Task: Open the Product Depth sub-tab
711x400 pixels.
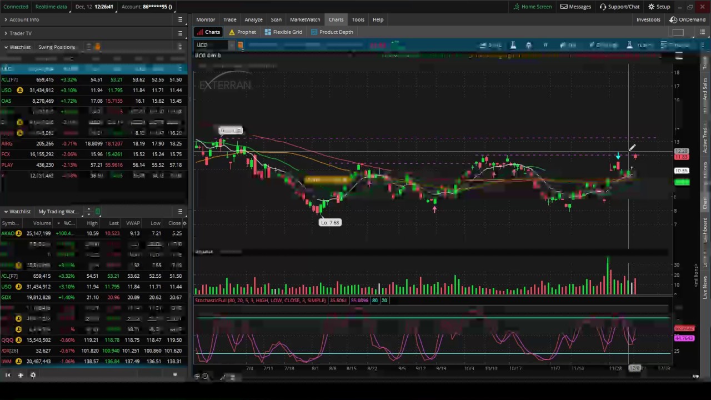Action: point(332,32)
